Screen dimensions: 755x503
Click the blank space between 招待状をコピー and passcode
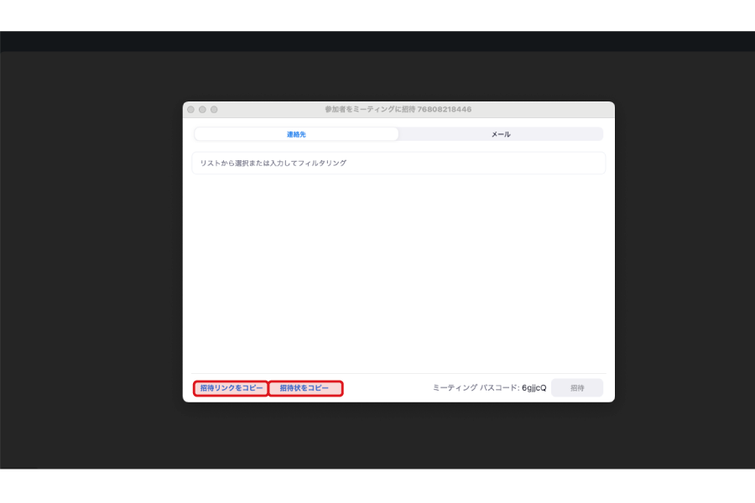pos(386,388)
